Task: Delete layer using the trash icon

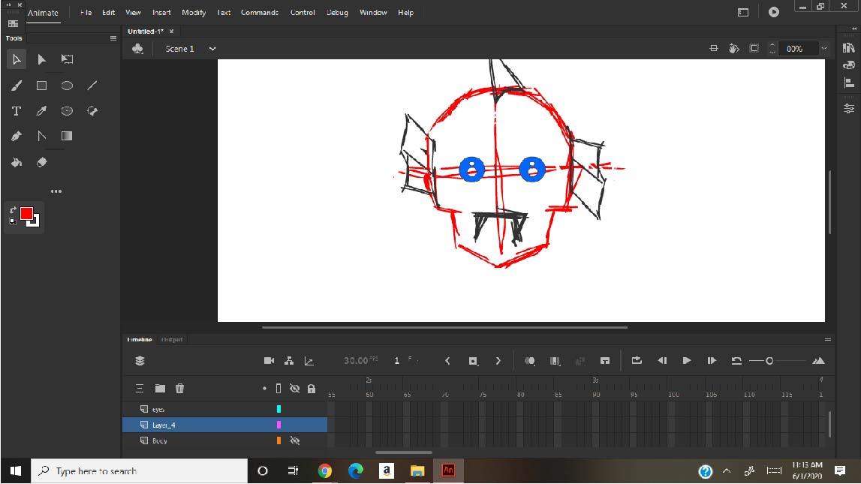Action: click(180, 388)
